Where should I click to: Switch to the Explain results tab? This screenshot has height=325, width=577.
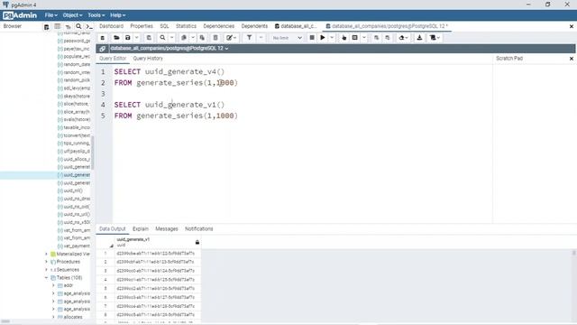tap(141, 228)
